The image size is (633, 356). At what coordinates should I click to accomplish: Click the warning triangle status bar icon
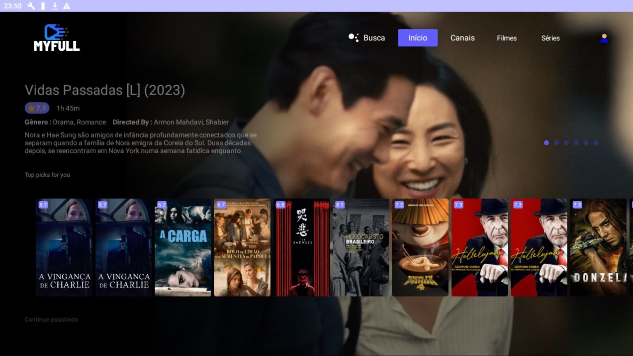[66, 6]
